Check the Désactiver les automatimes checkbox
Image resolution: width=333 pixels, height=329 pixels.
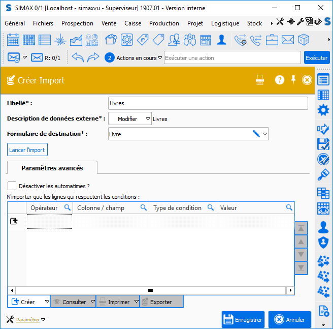tap(12, 186)
